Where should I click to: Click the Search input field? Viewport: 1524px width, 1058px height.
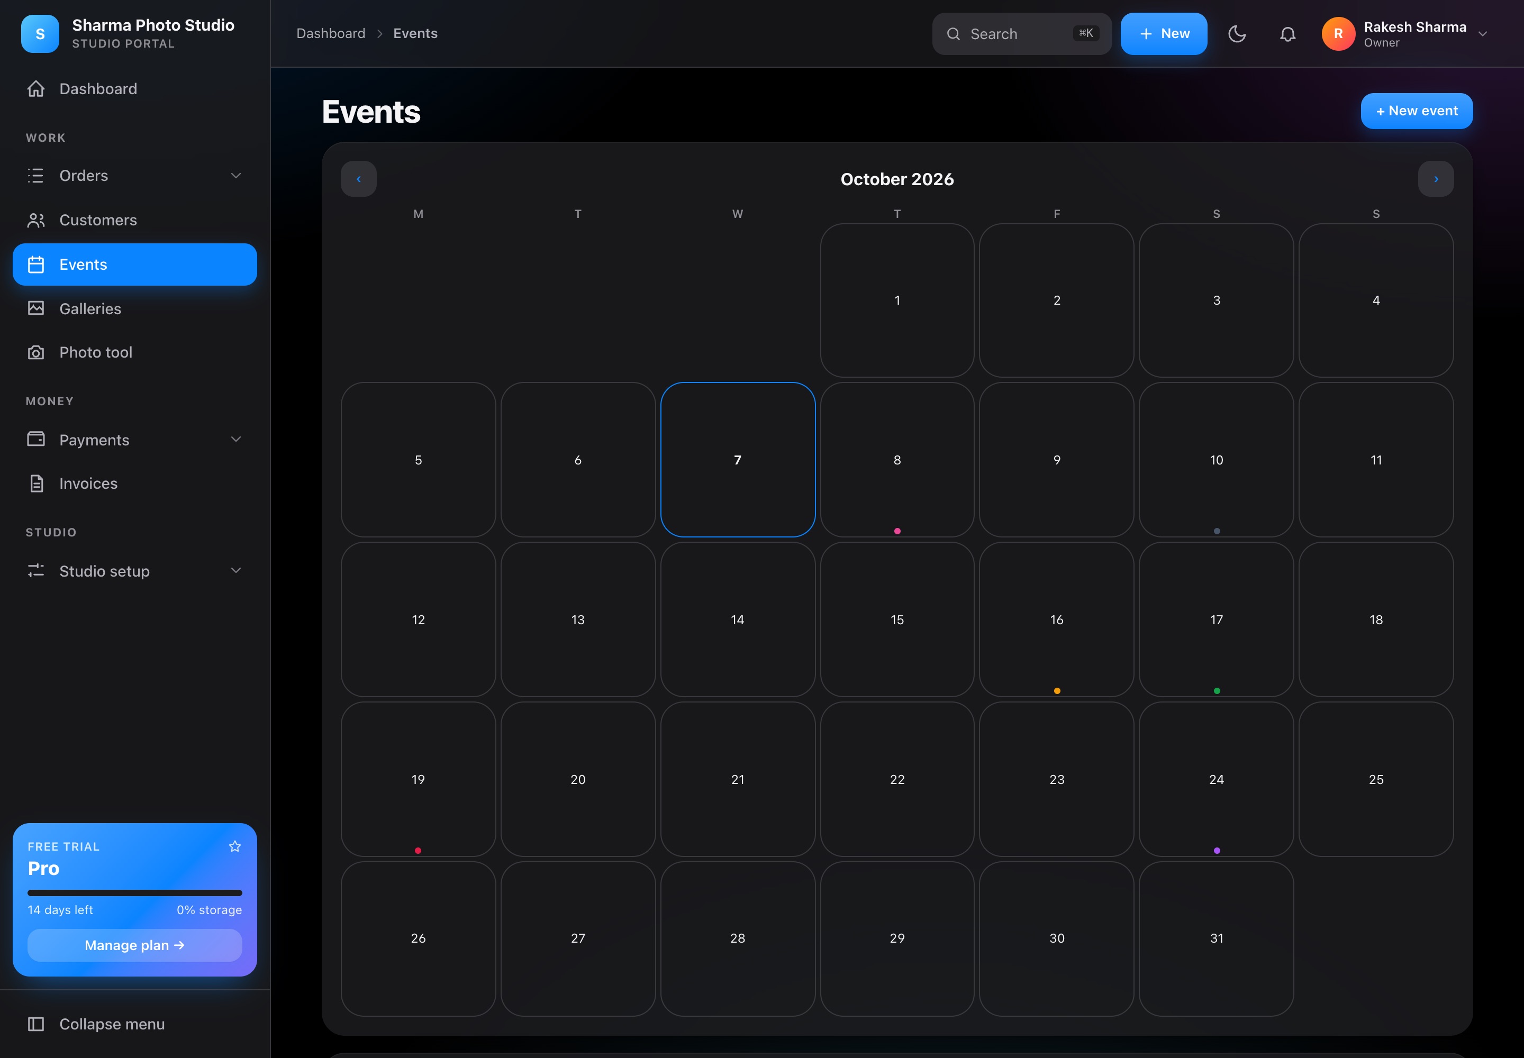tap(1022, 34)
